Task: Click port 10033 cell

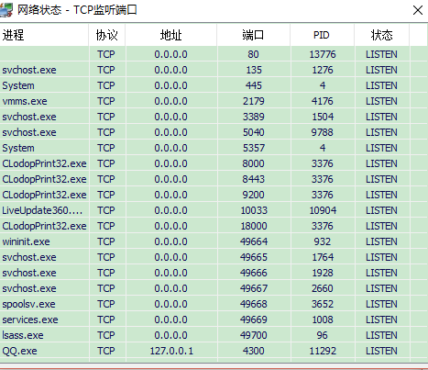Action: [254, 210]
